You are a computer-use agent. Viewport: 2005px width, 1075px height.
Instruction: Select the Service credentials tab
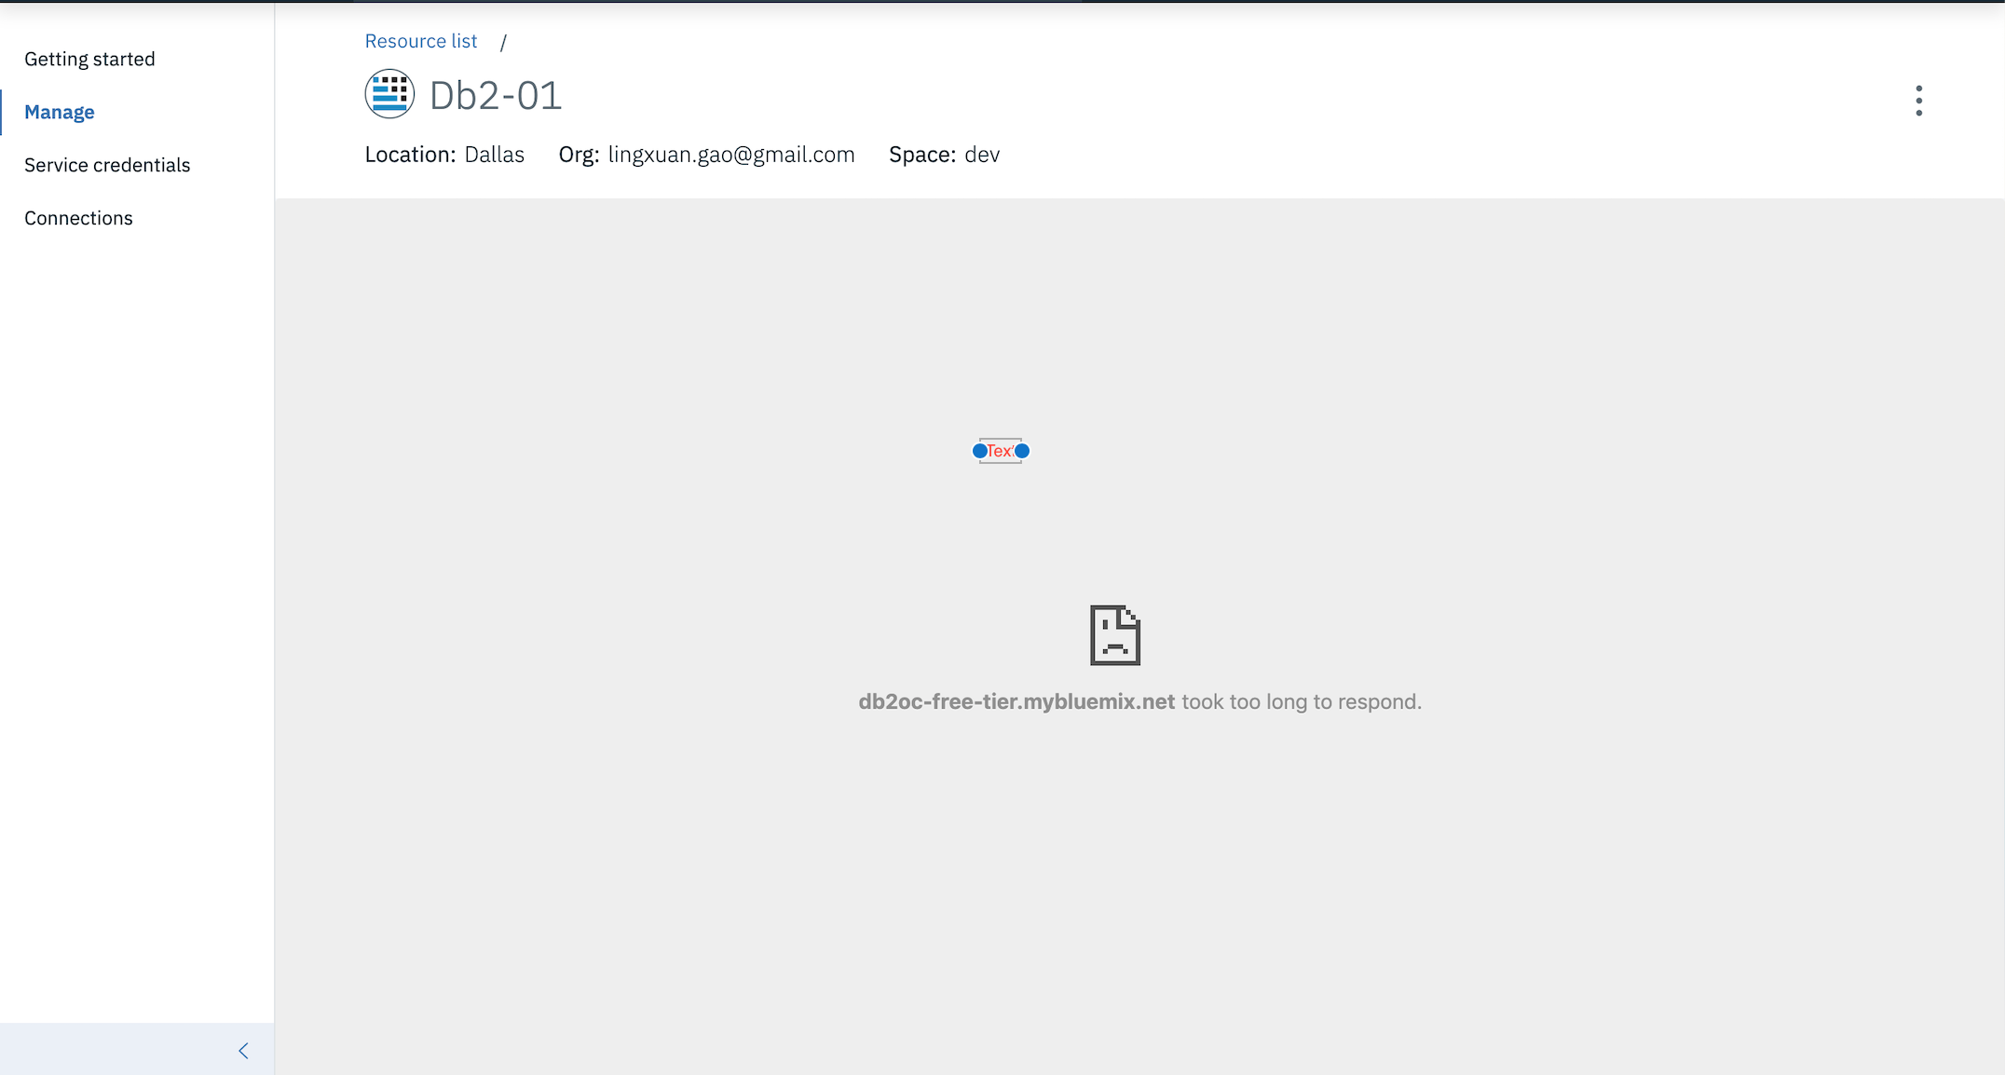[x=107, y=165]
